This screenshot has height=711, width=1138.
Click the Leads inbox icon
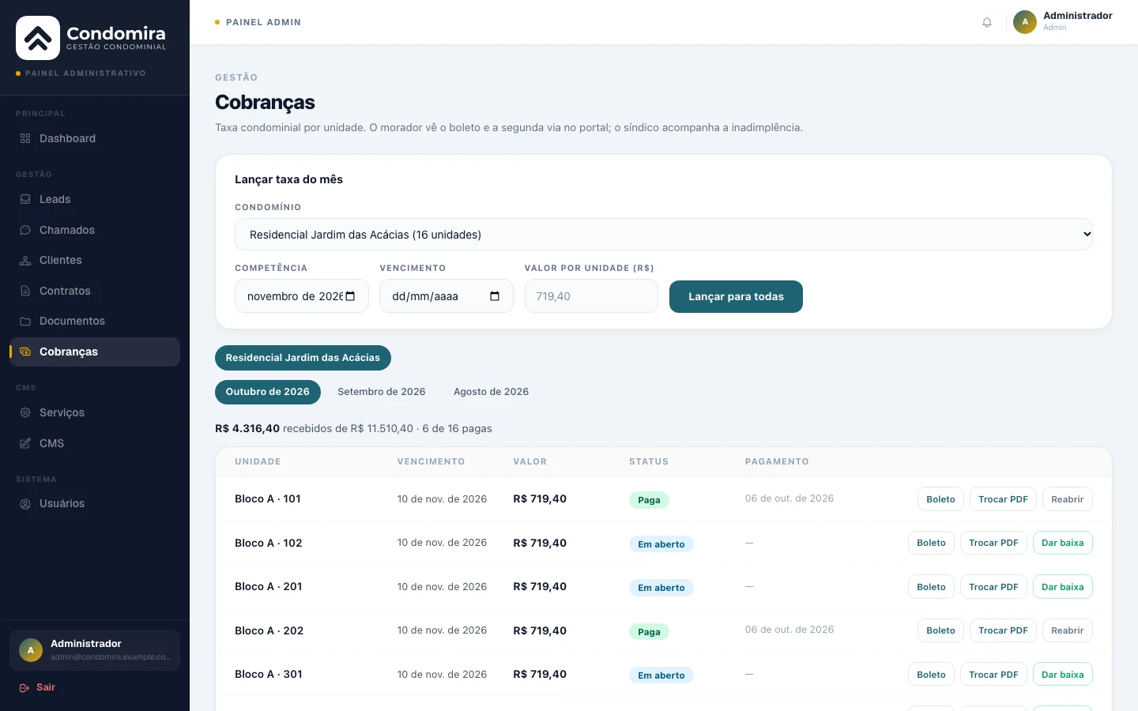(x=25, y=199)
